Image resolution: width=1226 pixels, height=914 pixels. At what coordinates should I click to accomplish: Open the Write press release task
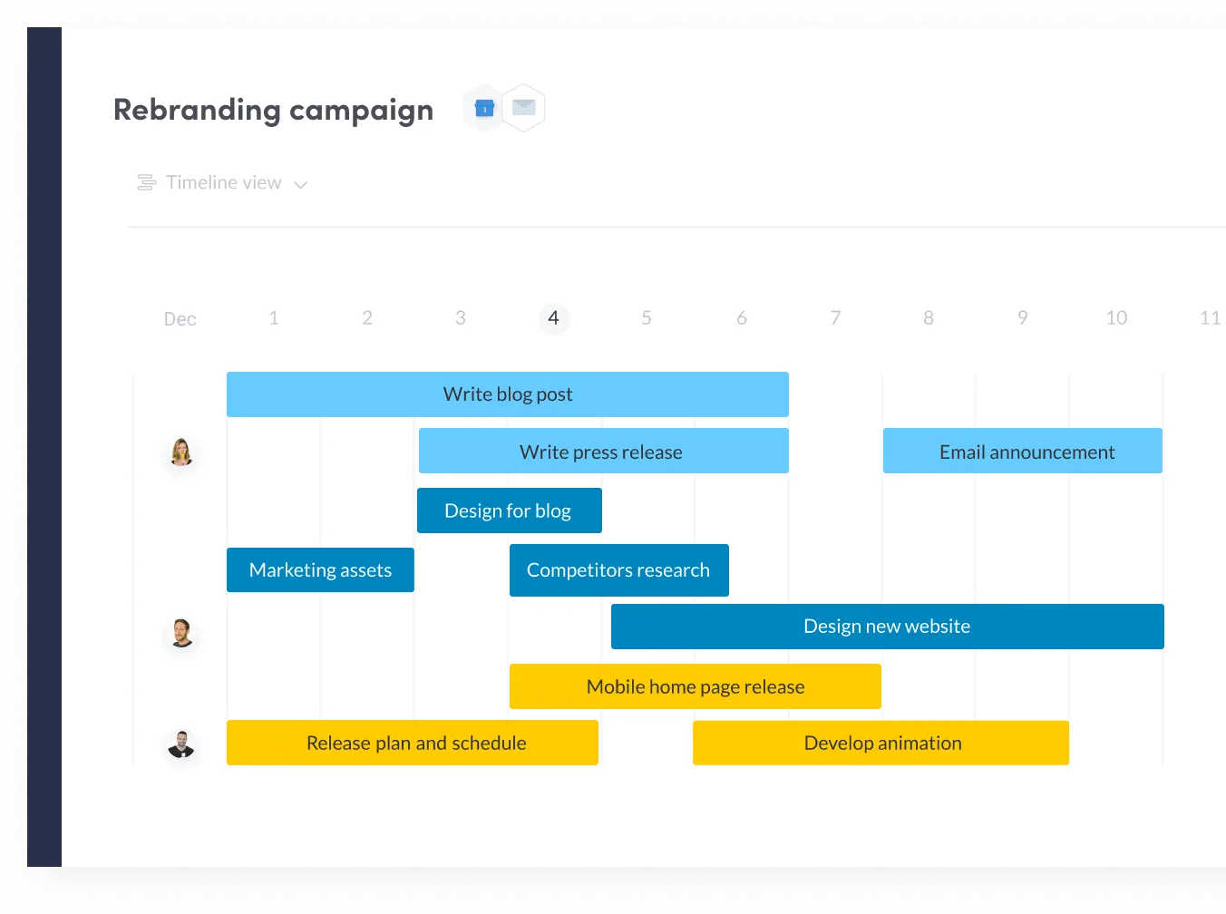[x=604, y=451]
